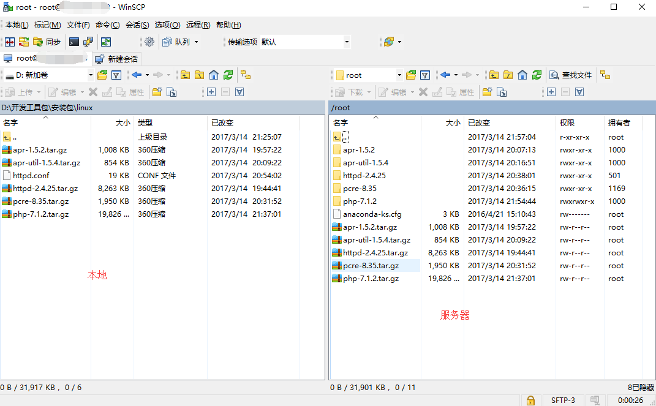Click local select files plus icon
This screenshot has width=656, height=406.
[x=211, y=92]
